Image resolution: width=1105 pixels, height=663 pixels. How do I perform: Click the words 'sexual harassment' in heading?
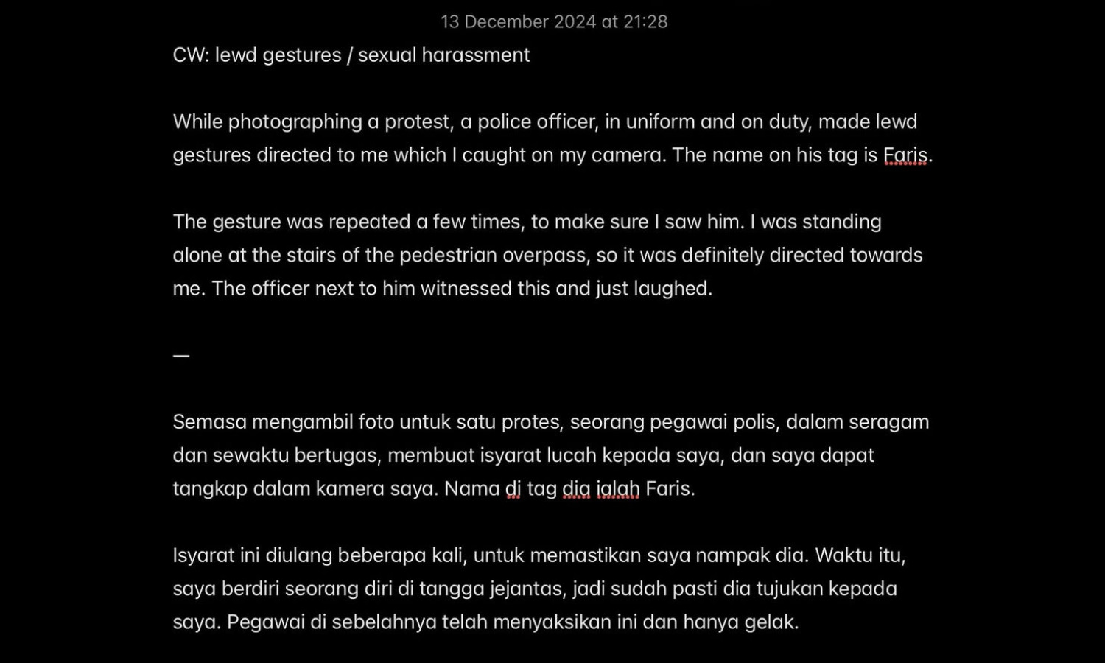(x=443, y=55)
